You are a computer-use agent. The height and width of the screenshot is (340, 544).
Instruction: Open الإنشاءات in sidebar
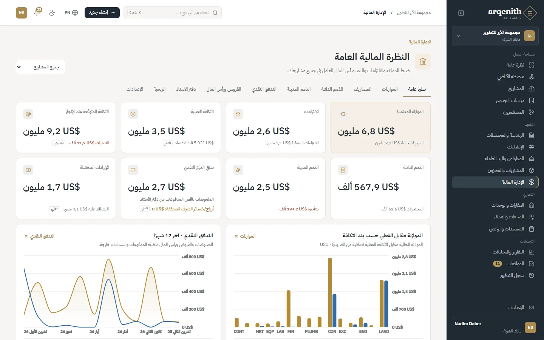(x=495, y=147)
